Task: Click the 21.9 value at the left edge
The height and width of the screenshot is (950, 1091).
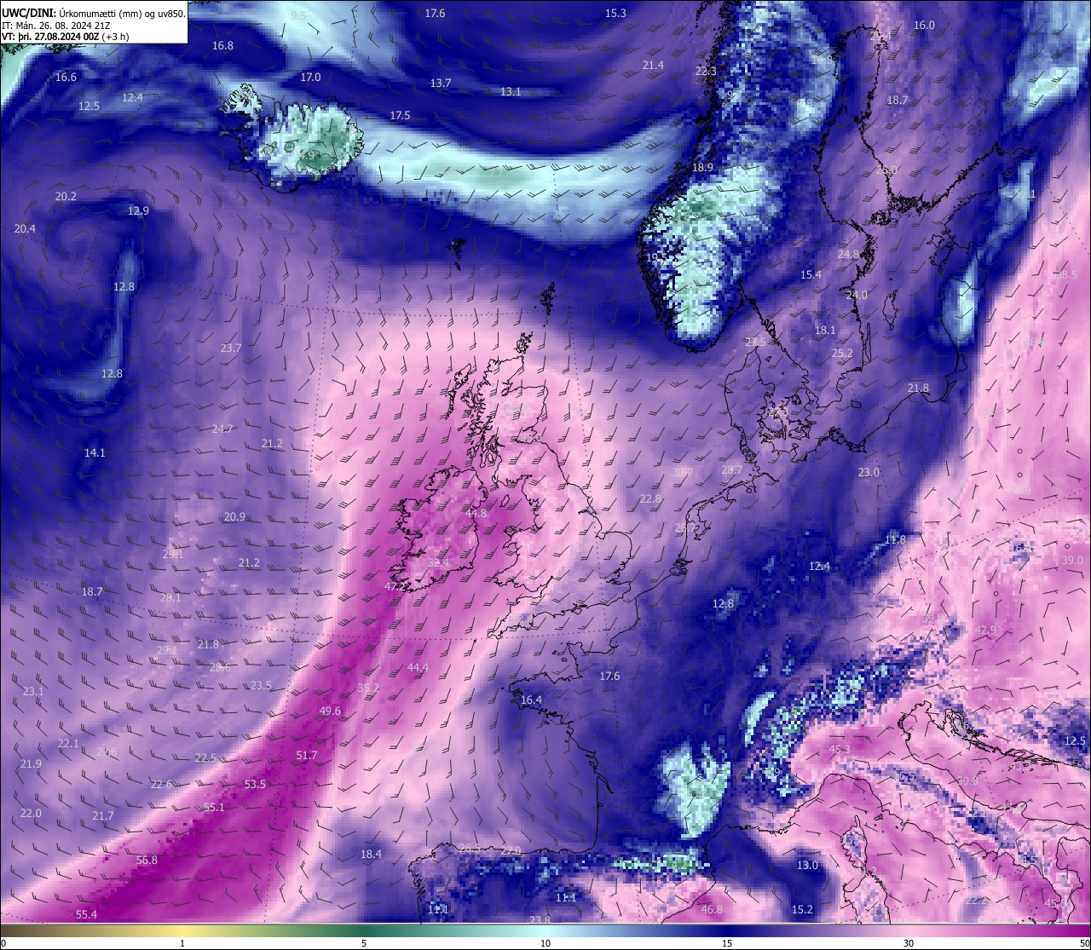Action: (31, 763)
